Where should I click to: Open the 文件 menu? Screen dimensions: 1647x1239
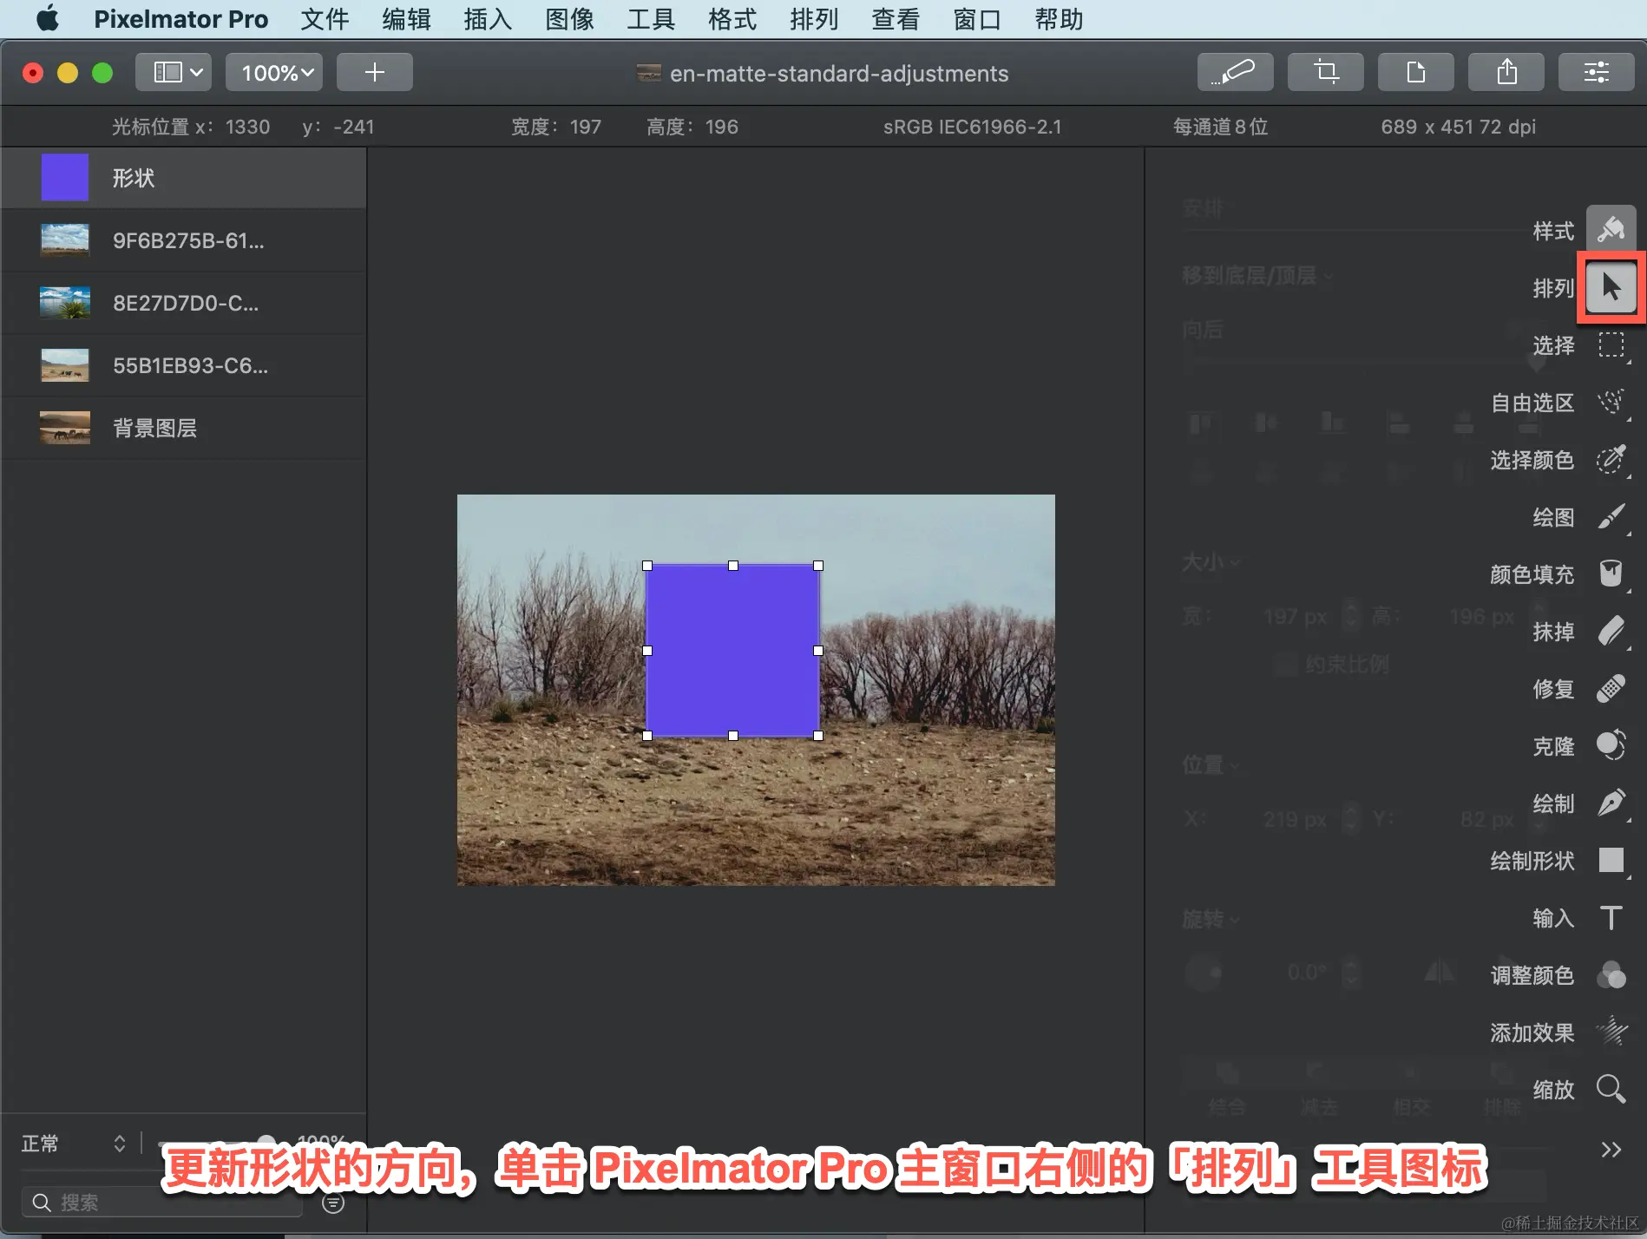[325, 19]
